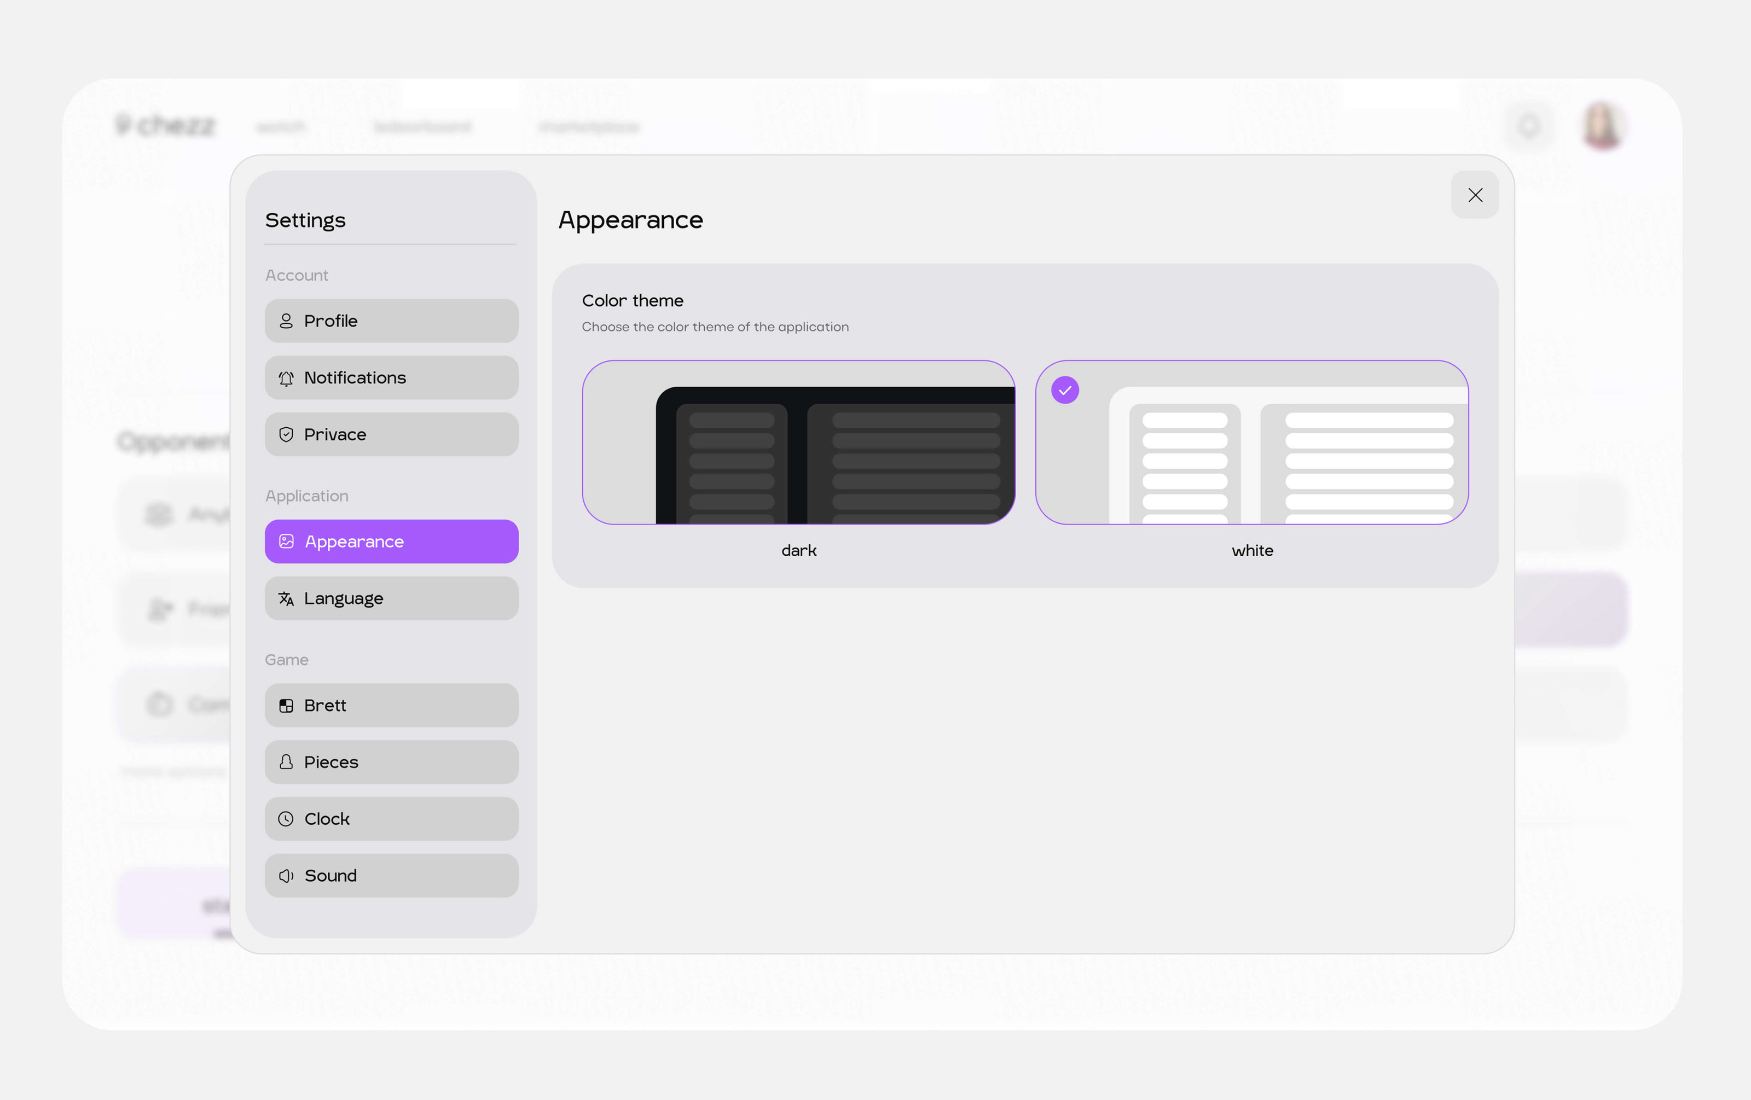
Task: Click the 'dark' theme label
Action: pos(798,550)
